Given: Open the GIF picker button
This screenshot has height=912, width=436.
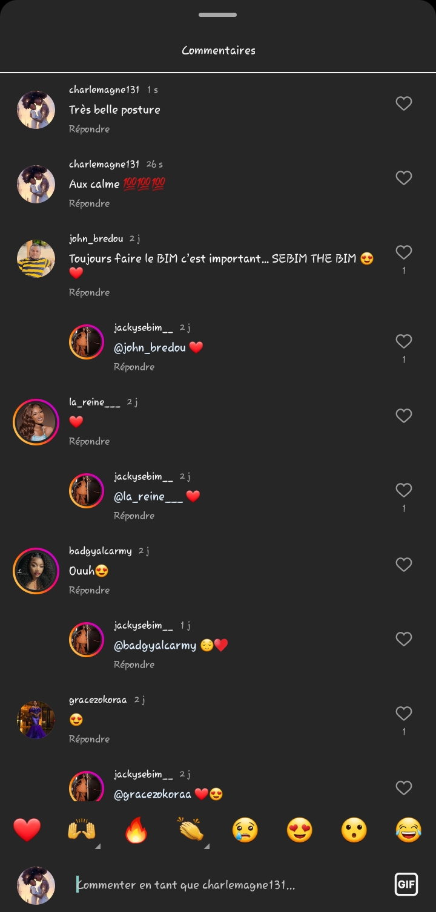Looking at the screenshot, I should point(406,885).
